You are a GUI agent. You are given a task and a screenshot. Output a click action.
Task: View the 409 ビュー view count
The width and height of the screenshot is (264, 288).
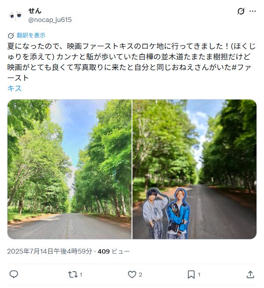click(x=113, y=251)
